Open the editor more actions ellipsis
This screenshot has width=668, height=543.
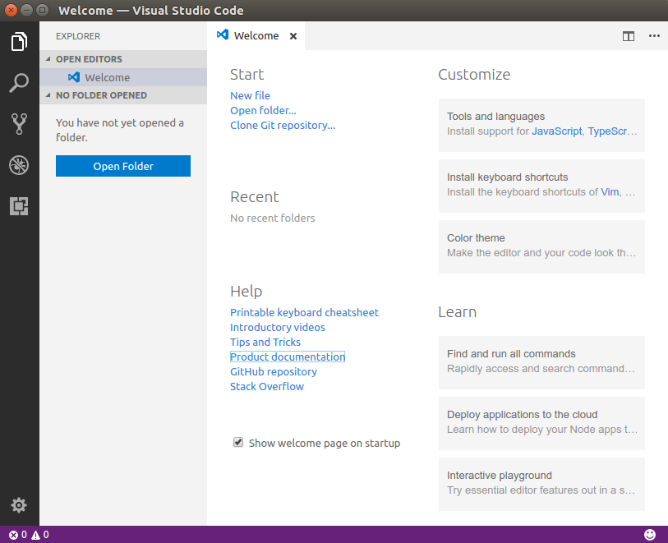coord(654,36)
